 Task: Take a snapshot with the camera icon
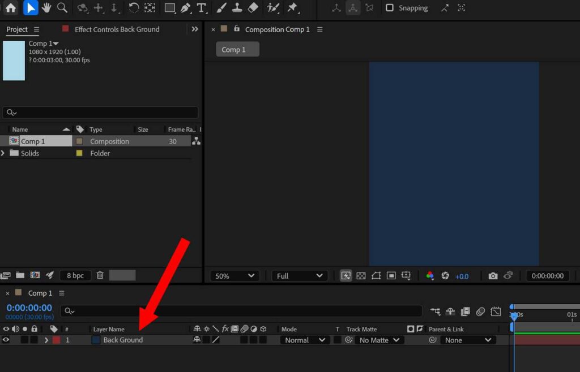tap(493, 276)
